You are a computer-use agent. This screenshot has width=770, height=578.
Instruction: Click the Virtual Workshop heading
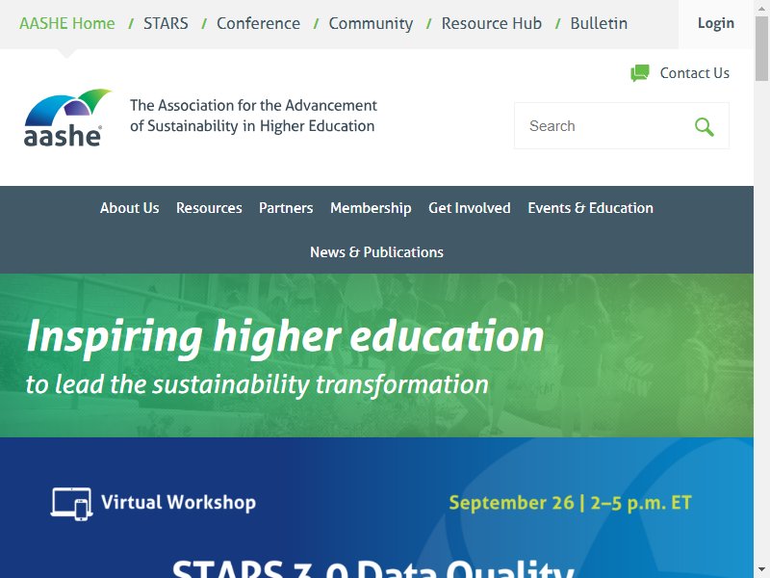click(178, 502)
